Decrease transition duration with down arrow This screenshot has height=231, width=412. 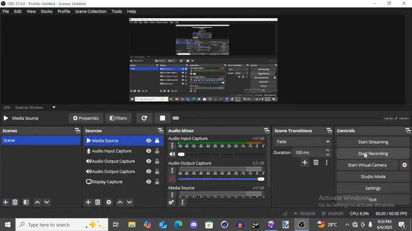click(327, 154)
